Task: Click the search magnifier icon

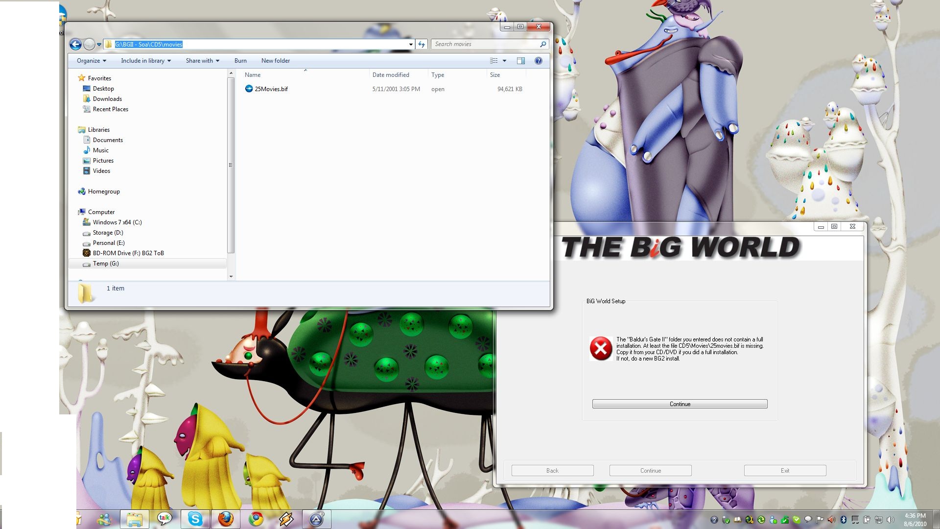Action: tap(543, 44)
